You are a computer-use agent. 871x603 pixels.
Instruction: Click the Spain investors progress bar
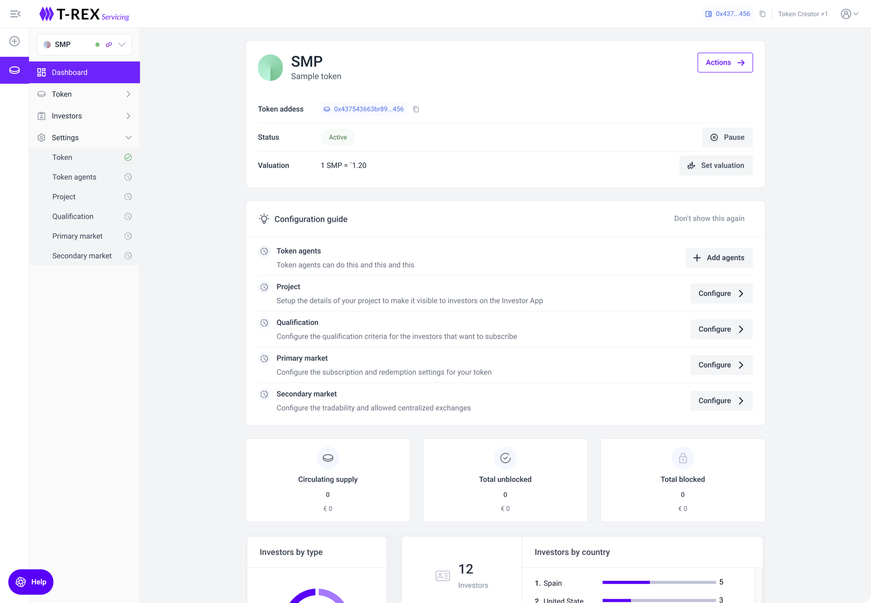tap(659, 582)
